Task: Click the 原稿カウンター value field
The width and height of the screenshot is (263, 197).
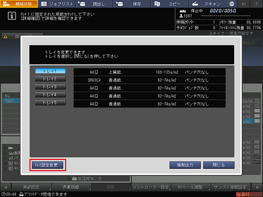Action: [214, 22]
